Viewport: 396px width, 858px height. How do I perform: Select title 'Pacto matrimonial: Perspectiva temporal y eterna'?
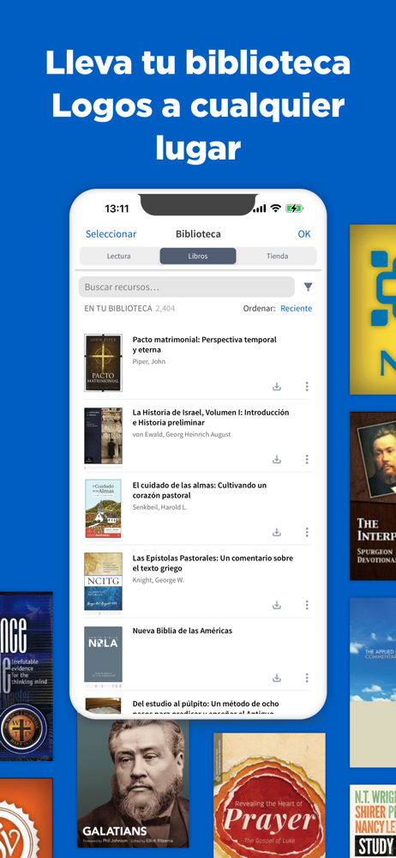click(x=205, y=345)
